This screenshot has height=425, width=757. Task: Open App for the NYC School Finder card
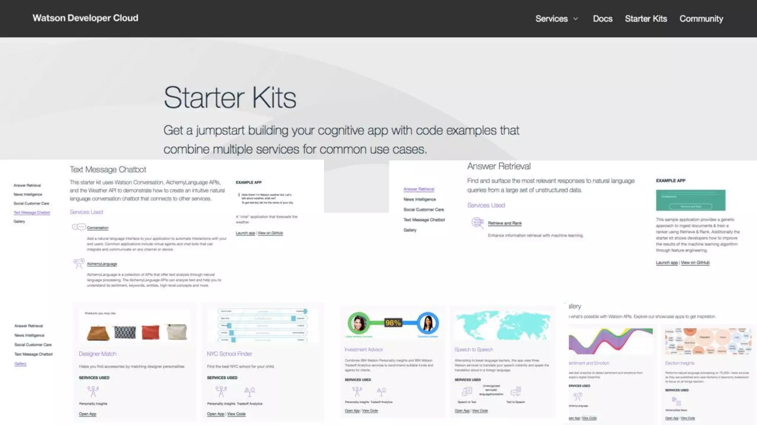215,414
